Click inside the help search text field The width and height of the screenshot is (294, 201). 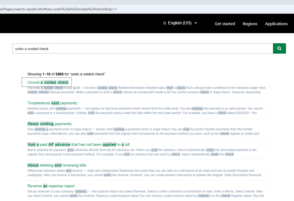coord(143,49)
